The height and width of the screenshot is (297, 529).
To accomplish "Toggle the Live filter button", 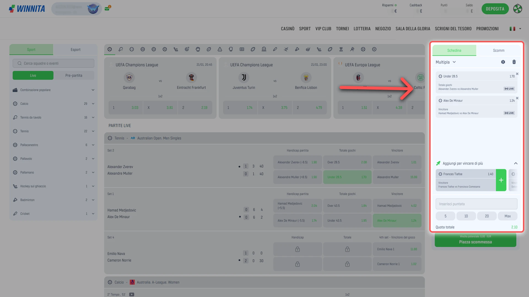I will (33, 75).
